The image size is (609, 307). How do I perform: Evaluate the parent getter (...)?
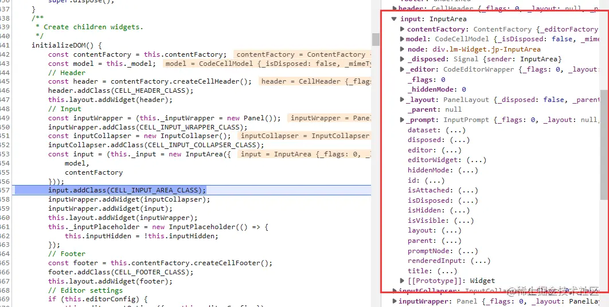point(451,241)
